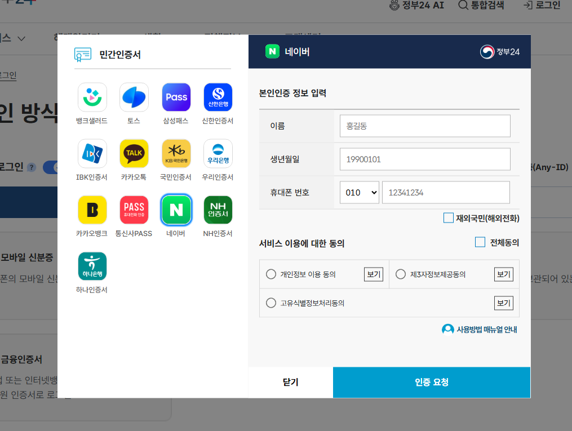This screenshot has height=431, width=572.
Task: Focus the phone number input field
Action: pos(446,193)
